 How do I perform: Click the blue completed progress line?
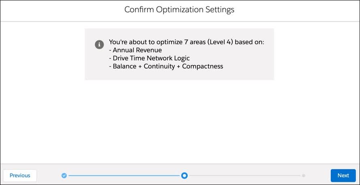124,176
